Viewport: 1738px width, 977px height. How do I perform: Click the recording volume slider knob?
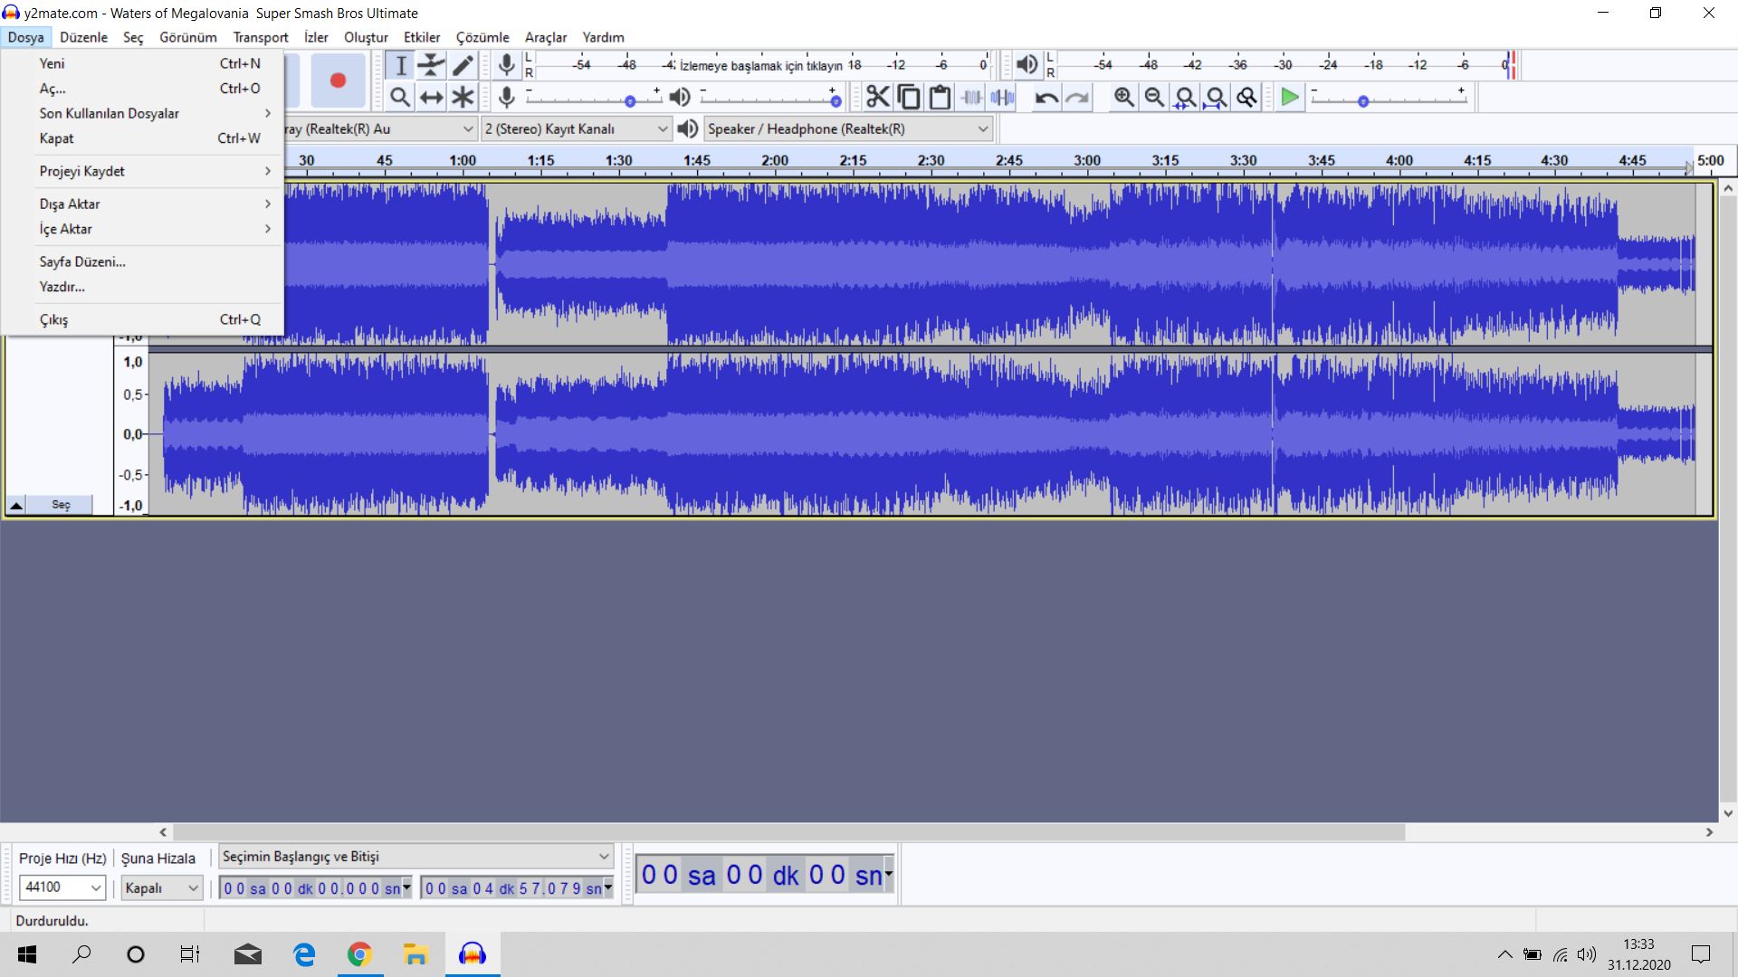[x=630, y=101]
